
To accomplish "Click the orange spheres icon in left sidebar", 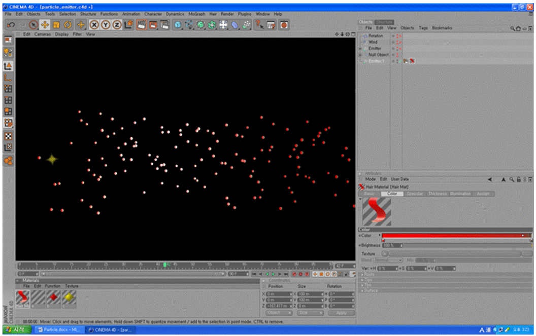I will [x=8, y=161].
